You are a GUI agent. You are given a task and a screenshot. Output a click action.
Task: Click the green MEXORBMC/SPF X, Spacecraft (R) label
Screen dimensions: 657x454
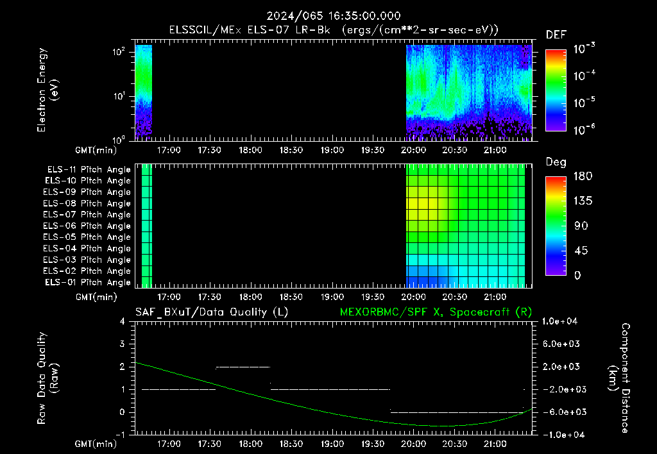pyautogui.click(x=436, y=312)
